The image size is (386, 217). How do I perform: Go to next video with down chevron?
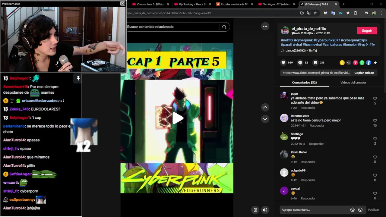click(x=265, y=119)
